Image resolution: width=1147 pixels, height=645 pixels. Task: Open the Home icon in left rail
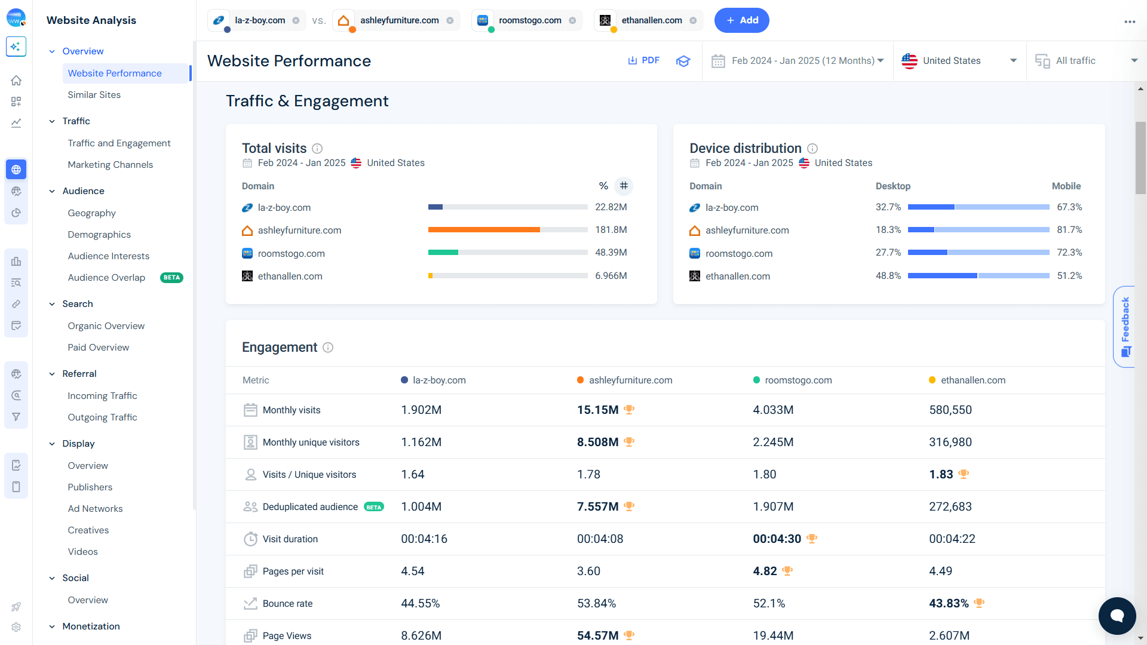[x=16, y=80]
